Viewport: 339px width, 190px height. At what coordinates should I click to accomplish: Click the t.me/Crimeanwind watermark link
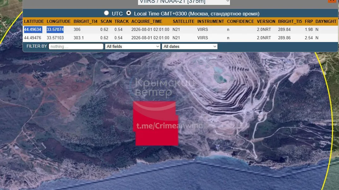(x=170, y=126)
